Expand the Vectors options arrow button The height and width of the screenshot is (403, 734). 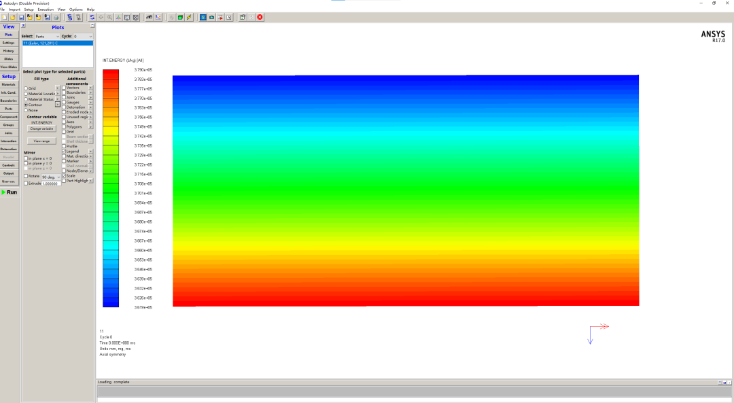point(90,88)
